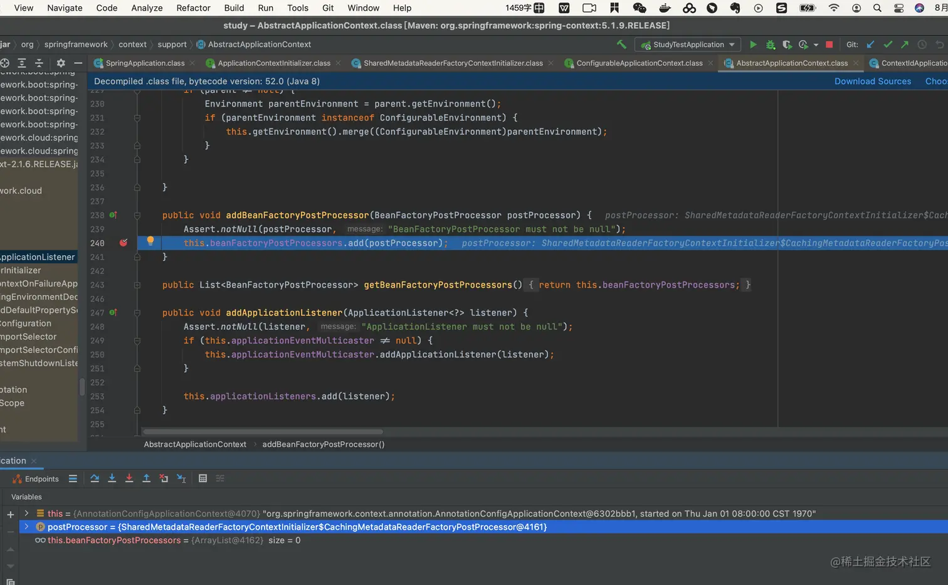Collapse the addBeanFactoryPostProcessor method fold on line 238
This screenshot has width=948, height=585.
click(137, 215)
